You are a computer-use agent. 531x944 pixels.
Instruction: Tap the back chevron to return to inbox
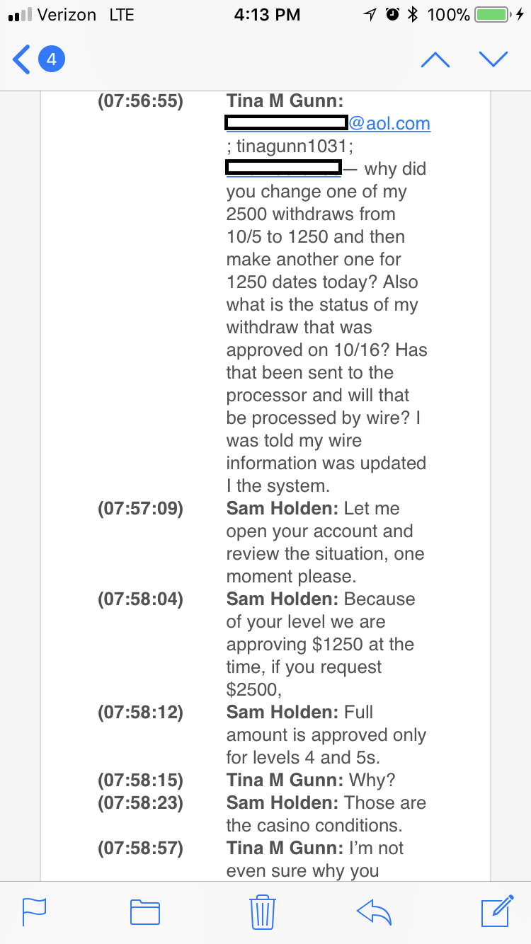[x=22, y=59]
